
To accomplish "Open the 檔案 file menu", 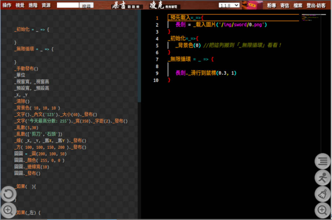I will click(298, 5).
